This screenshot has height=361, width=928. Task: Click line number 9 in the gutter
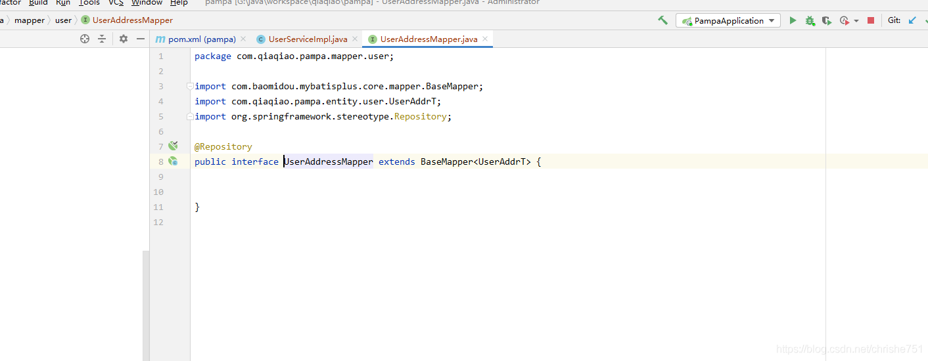point(160,177)
